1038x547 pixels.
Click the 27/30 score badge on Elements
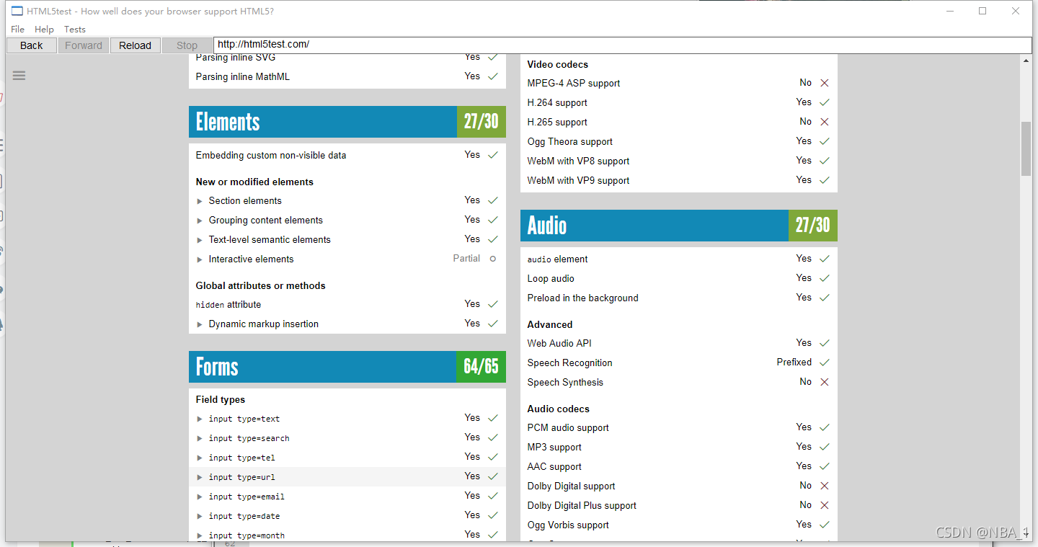click(482, 122)
